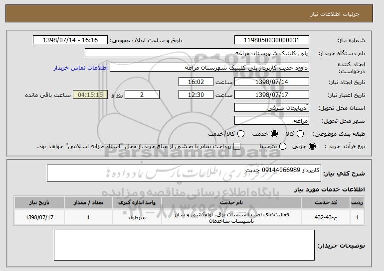Click the تاریخ نیاز column header
Image resolution: width=384 pixels, height=271 pixels.
pos(39,203)
